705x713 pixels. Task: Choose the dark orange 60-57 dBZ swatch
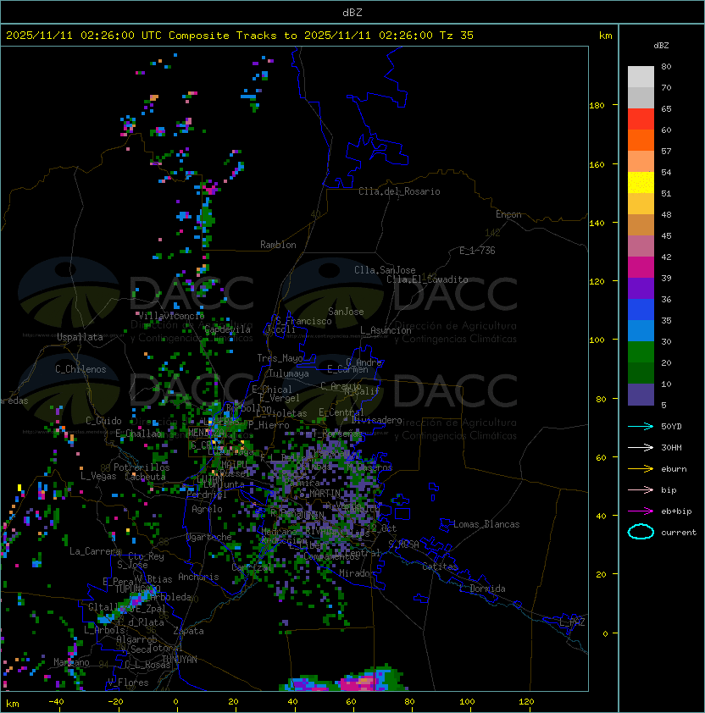[x=641, y=140]
